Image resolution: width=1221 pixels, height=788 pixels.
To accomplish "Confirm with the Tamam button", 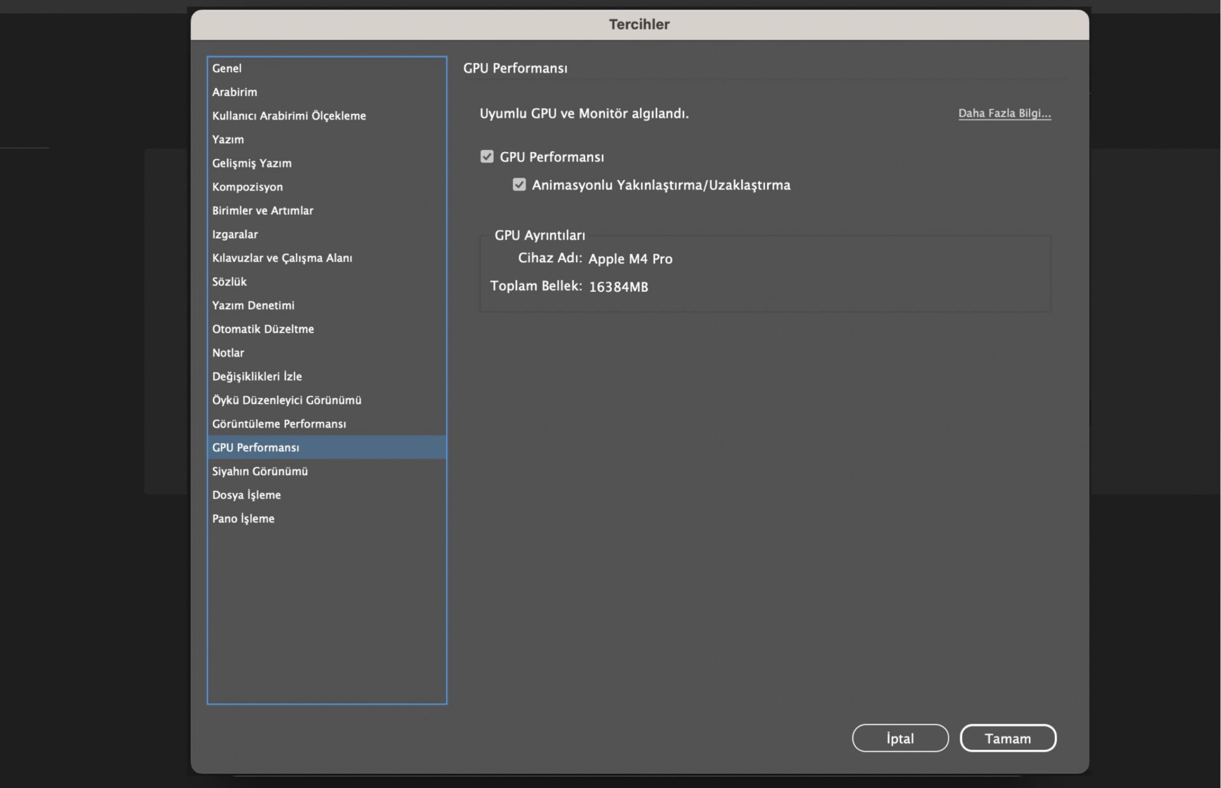I will click(1007, 738).
